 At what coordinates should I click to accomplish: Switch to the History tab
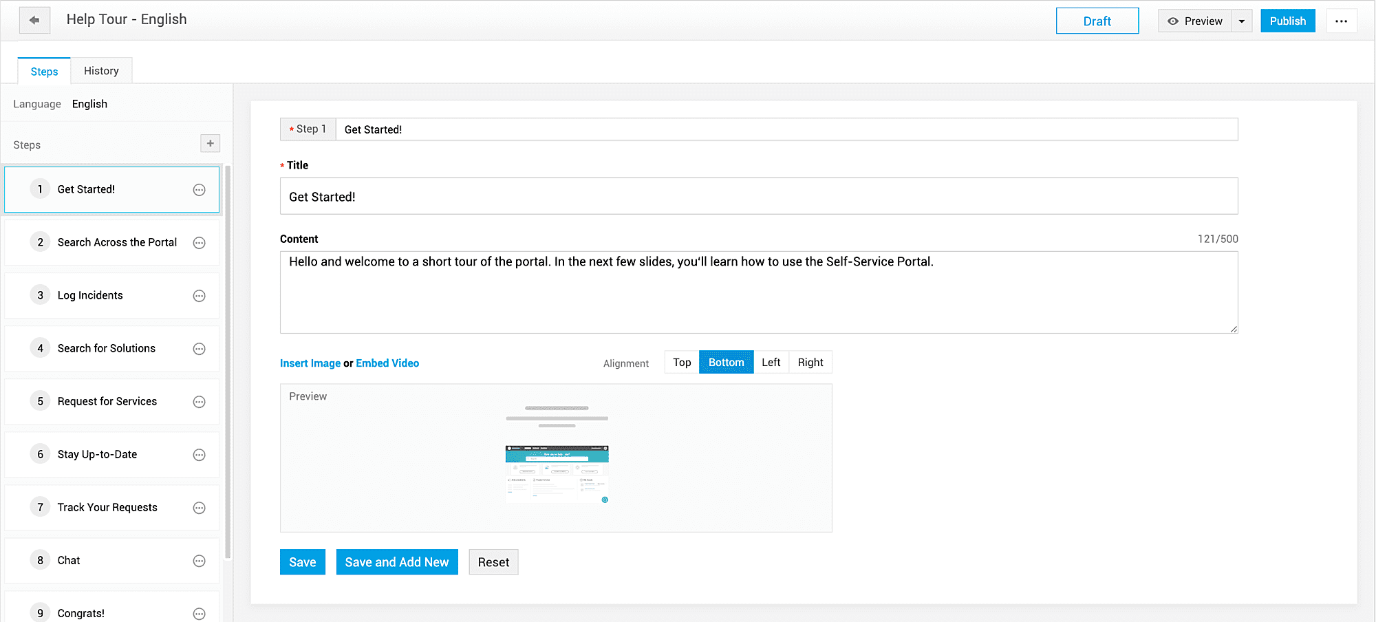101,71
